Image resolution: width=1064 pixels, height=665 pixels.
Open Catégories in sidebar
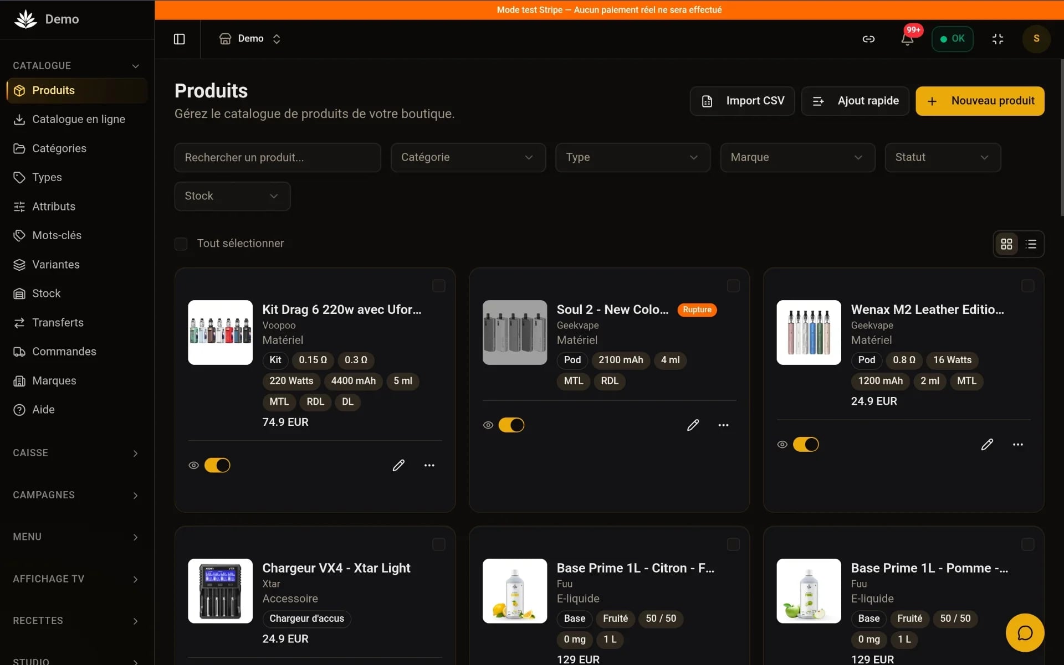[x=76, y=148]
